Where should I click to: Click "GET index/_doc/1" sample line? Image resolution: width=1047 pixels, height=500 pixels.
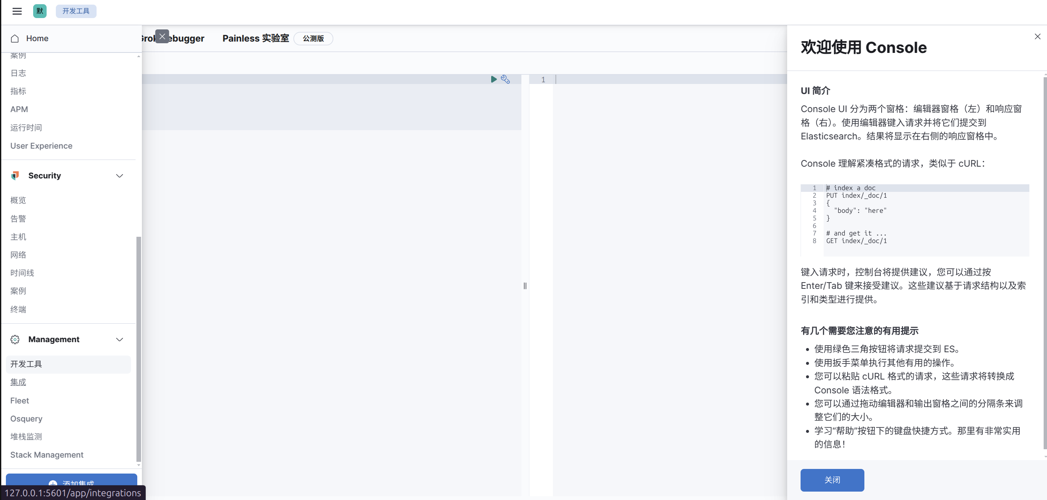pos(856,241)
